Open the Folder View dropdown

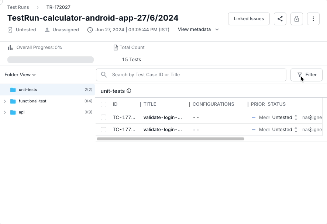(20, 75)
